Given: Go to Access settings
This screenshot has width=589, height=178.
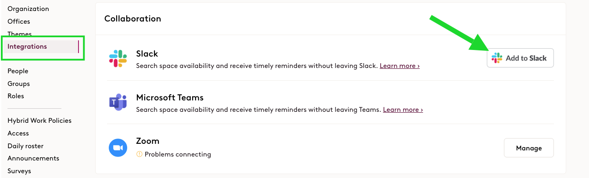Looking at the screenshot, I should pyautogui.click(x=18, y=133).
